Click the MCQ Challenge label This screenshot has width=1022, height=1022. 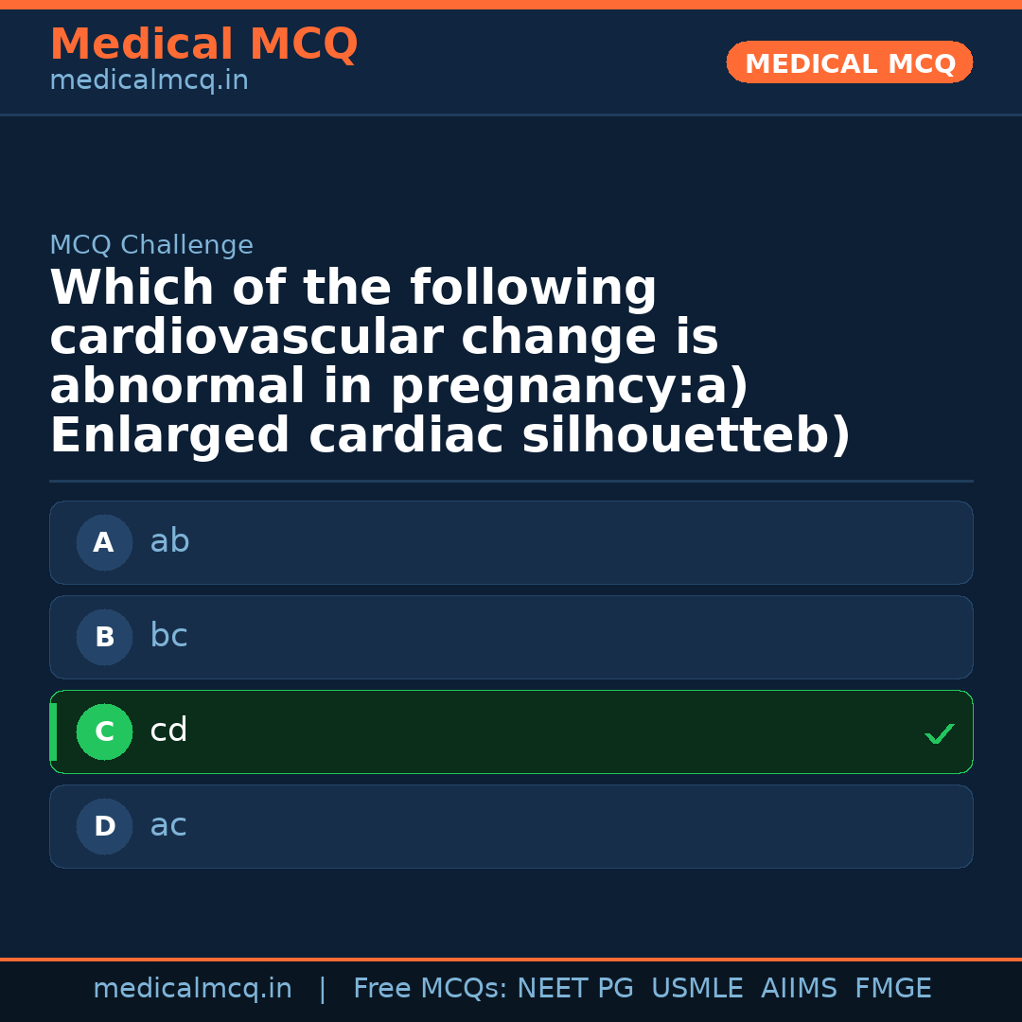151,244
